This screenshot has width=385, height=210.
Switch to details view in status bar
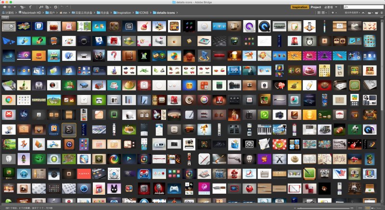pos(373,208)
